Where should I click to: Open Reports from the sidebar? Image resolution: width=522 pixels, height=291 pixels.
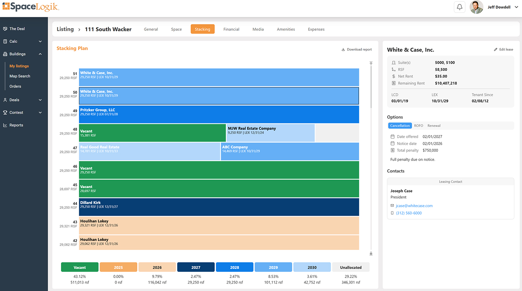(x=16, y=125)
